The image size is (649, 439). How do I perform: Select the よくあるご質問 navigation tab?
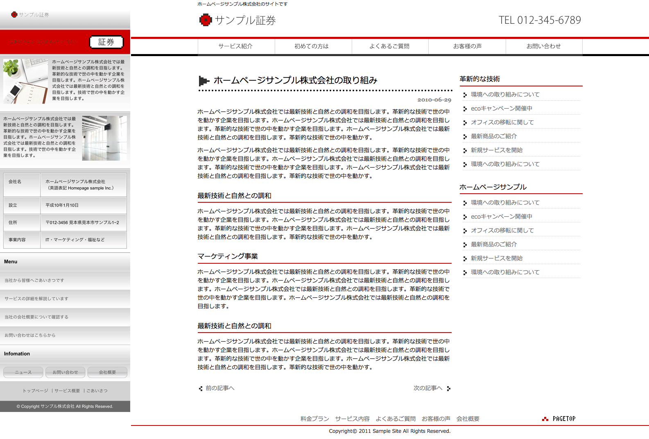[389, 46]
